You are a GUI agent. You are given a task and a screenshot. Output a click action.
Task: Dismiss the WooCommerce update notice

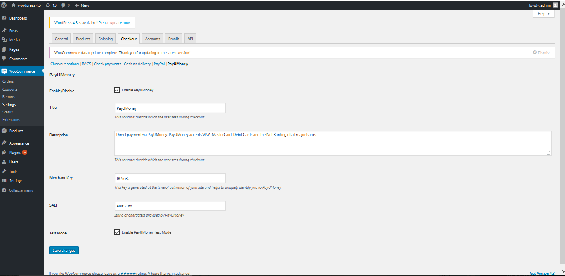coord(541,53)
